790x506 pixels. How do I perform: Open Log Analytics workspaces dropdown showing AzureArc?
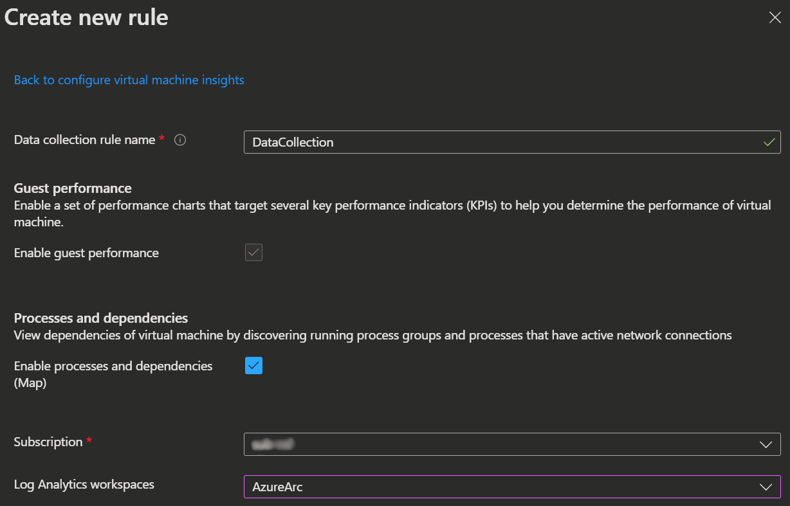(x=512, y=487)
